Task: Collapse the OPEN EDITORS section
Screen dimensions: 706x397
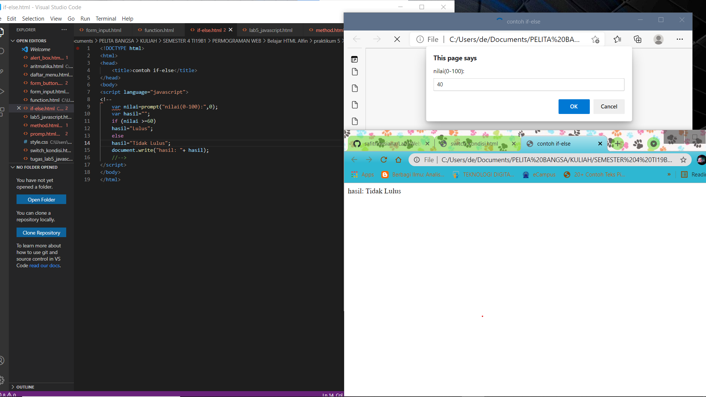Action: (31, 40)
